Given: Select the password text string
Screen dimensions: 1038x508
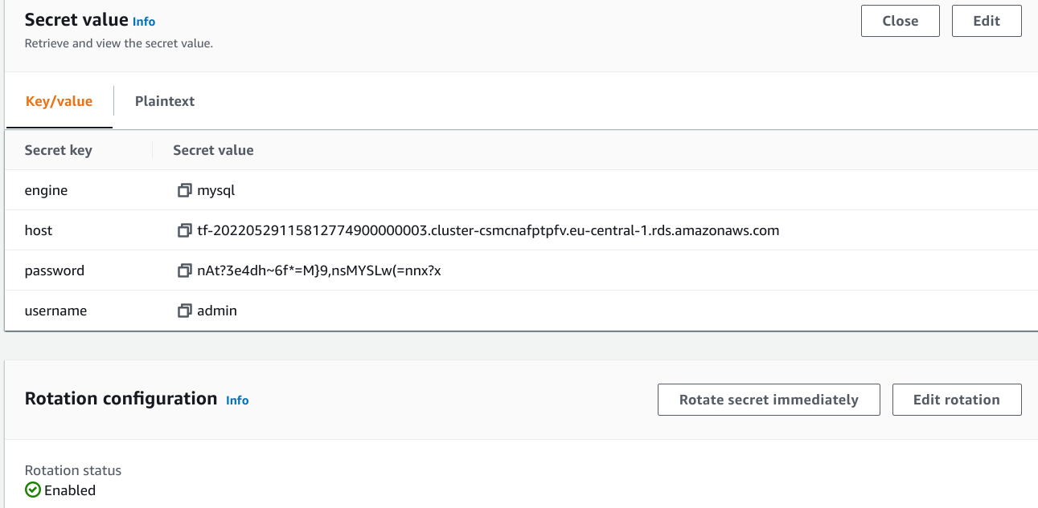Looking at the screenshot, I should (x=319, y=270).
